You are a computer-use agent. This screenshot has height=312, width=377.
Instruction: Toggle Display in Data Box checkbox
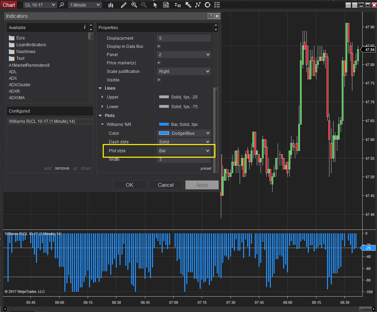(x=159, y=47)
